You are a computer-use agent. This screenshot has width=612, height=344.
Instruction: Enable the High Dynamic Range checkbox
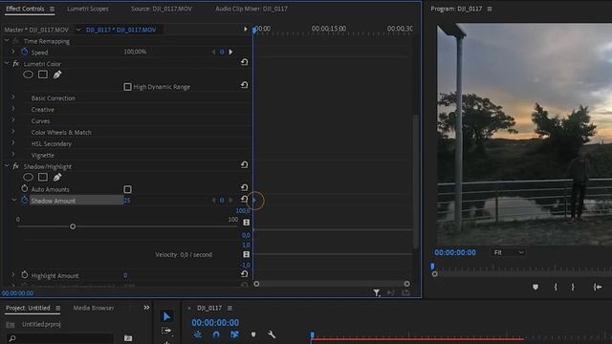pyautogui.click(x=127, y=87)
